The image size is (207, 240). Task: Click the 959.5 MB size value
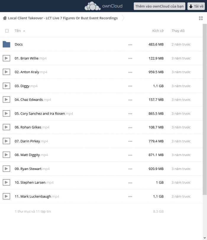[156, 72]
